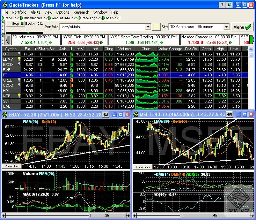This screenshot has width=256, height=220.
Task: Click the Ads toolbar item
Action: (111, 18)
